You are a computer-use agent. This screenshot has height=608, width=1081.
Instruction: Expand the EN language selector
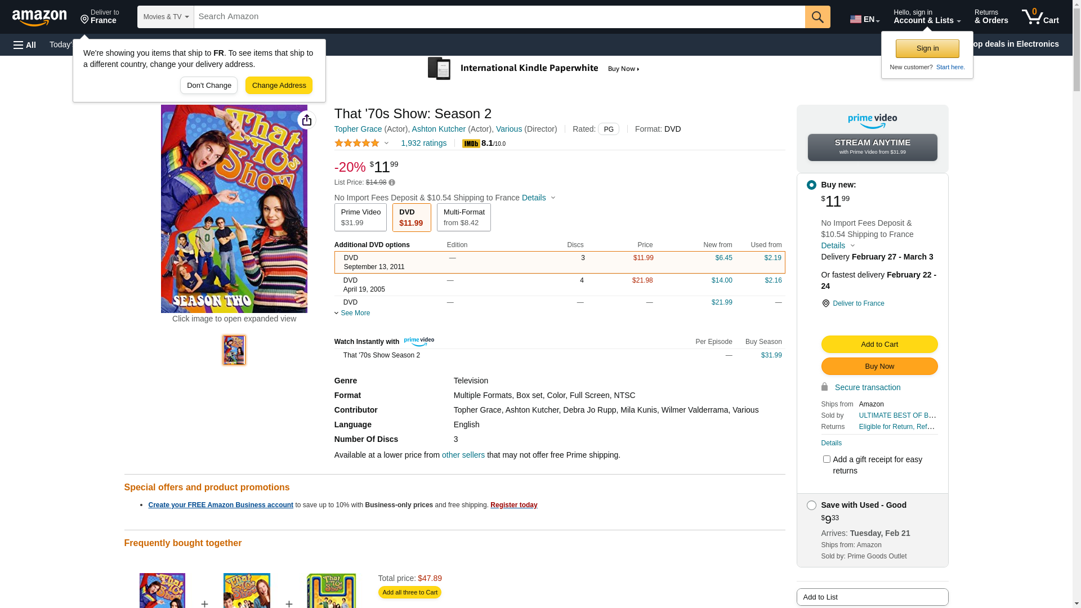click(864, 19)
